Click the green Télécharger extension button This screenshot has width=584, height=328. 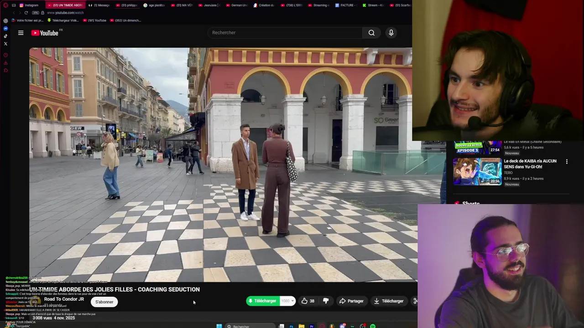[262, 301]
